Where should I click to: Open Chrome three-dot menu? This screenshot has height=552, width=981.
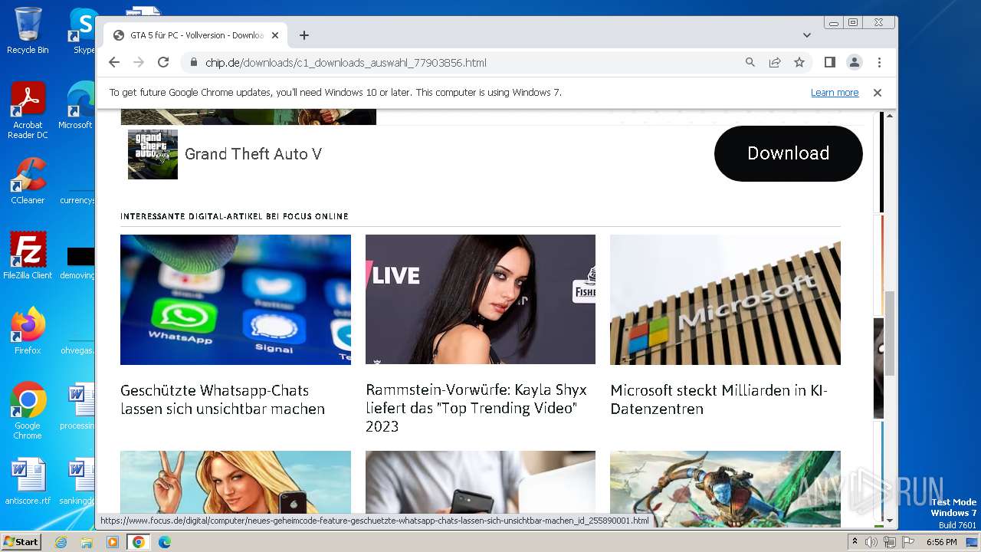tap(879, 62)
